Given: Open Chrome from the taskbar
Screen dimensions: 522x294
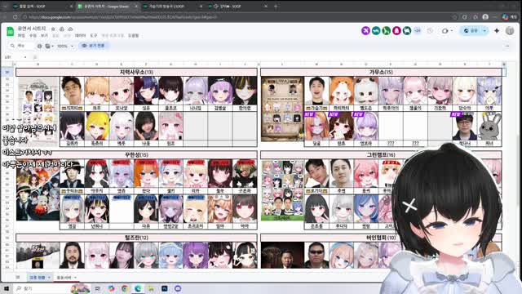Looking at the screenshot, I should tap(125, 288).
